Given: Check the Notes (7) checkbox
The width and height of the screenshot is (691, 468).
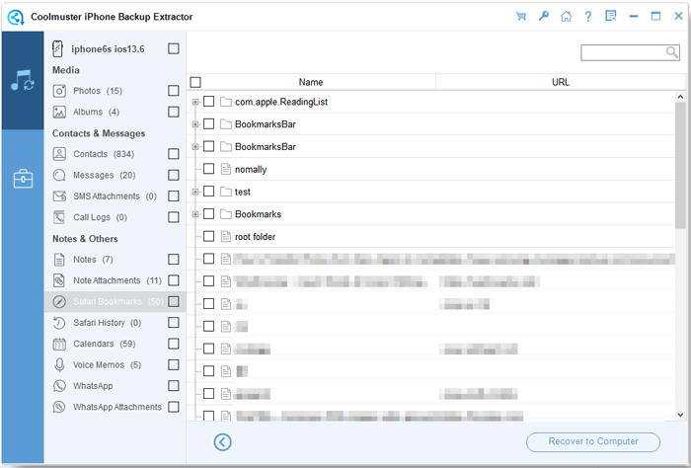Looking at the screenshot, I should [174, 259].
